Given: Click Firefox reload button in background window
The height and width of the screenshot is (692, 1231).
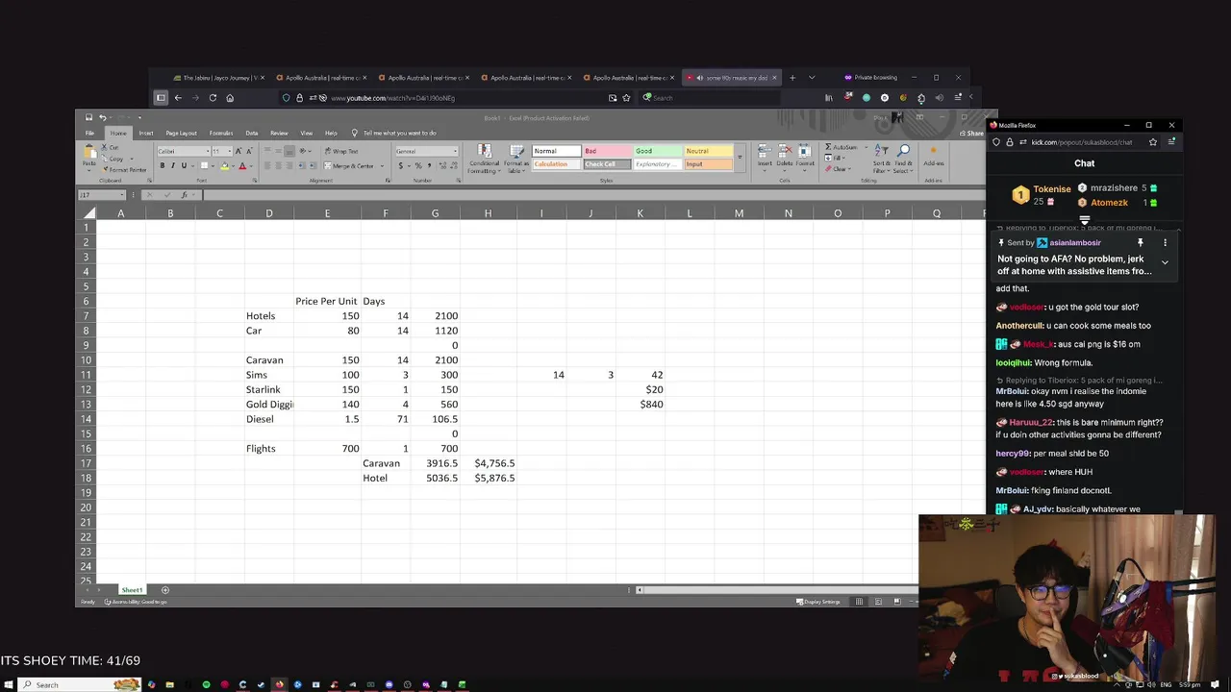Looking at the screenshot, I should (x=213, y=97).
